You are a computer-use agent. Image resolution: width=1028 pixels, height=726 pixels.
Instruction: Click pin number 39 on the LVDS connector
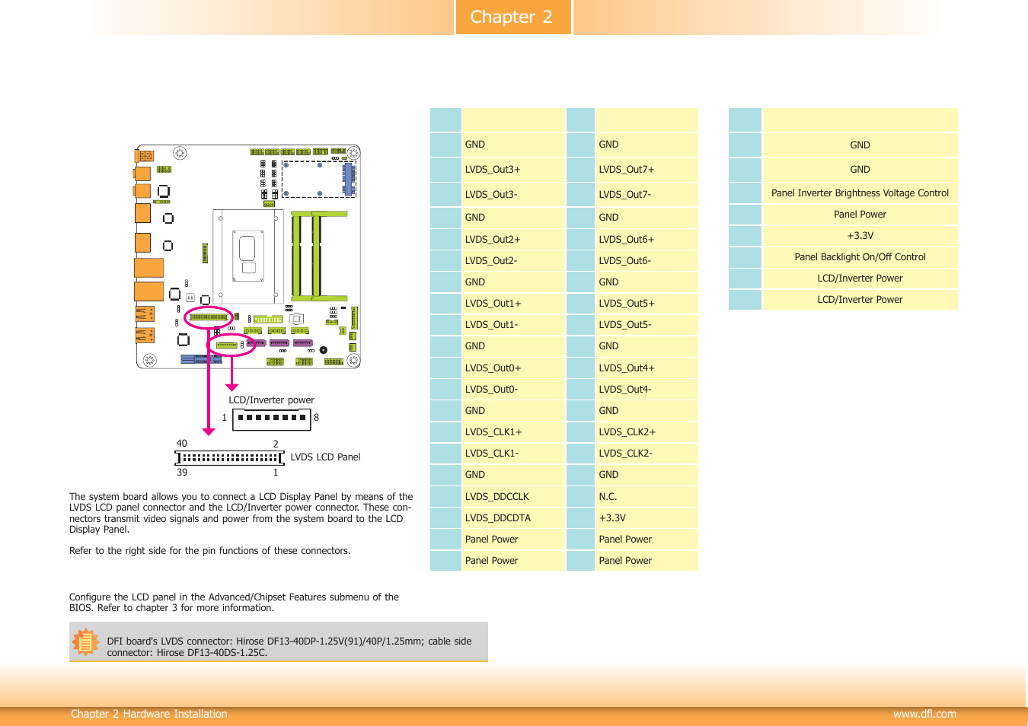click(182, 473)
